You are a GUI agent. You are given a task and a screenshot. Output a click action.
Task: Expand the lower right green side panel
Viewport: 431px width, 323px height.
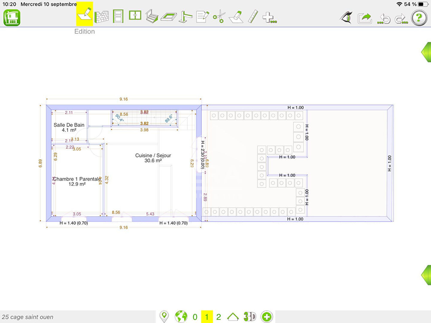pos(426,275)
